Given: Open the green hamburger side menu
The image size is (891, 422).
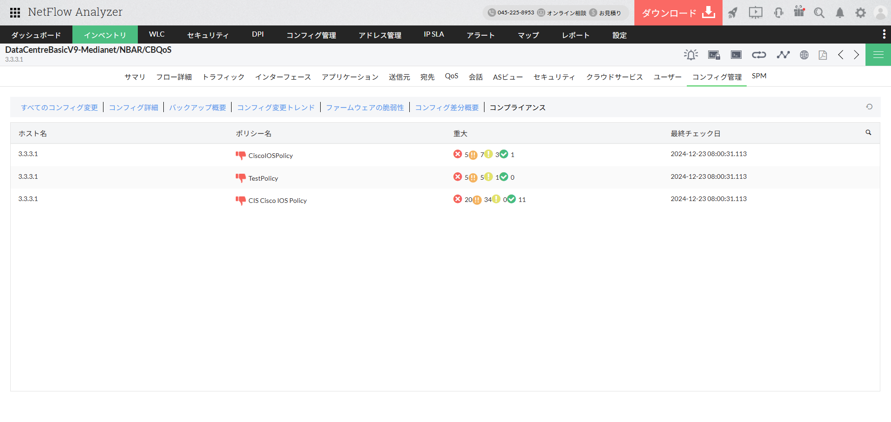Looking at the screenshot, I should (878, 55).
